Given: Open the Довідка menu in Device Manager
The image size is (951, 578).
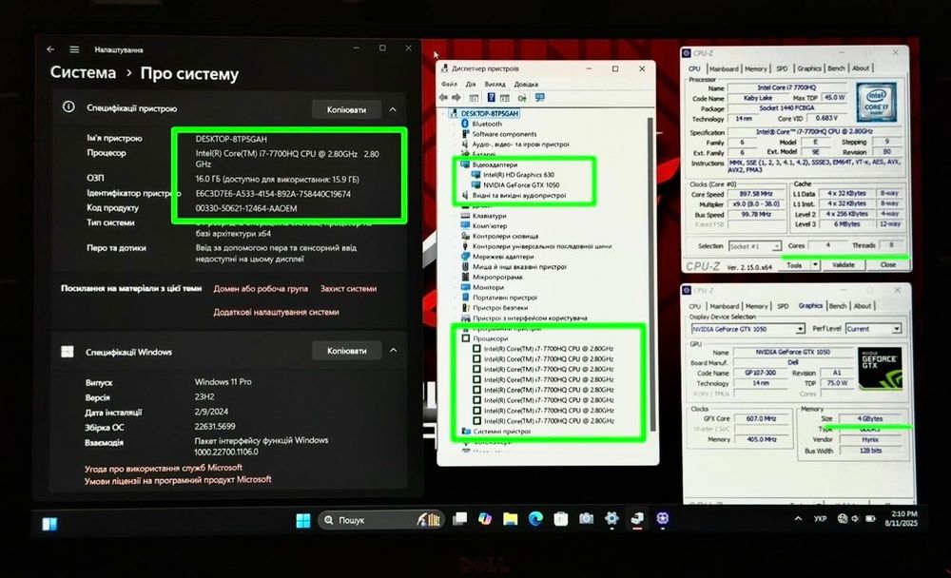Looking at the screenshot, I should (526, 85).
